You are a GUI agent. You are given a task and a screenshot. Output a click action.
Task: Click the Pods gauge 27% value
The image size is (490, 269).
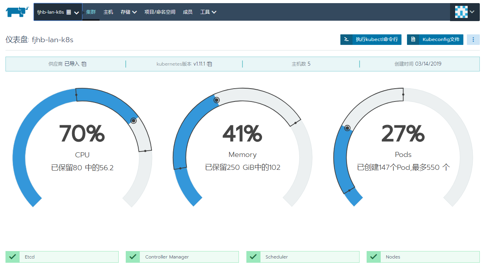pyautogui.click(x=403, y=134)
